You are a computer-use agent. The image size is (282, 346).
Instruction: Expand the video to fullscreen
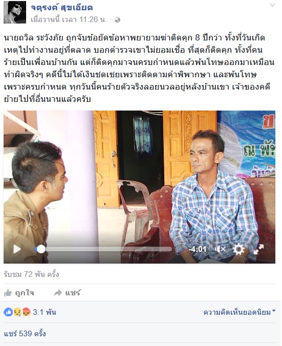(x=258, y=249)
